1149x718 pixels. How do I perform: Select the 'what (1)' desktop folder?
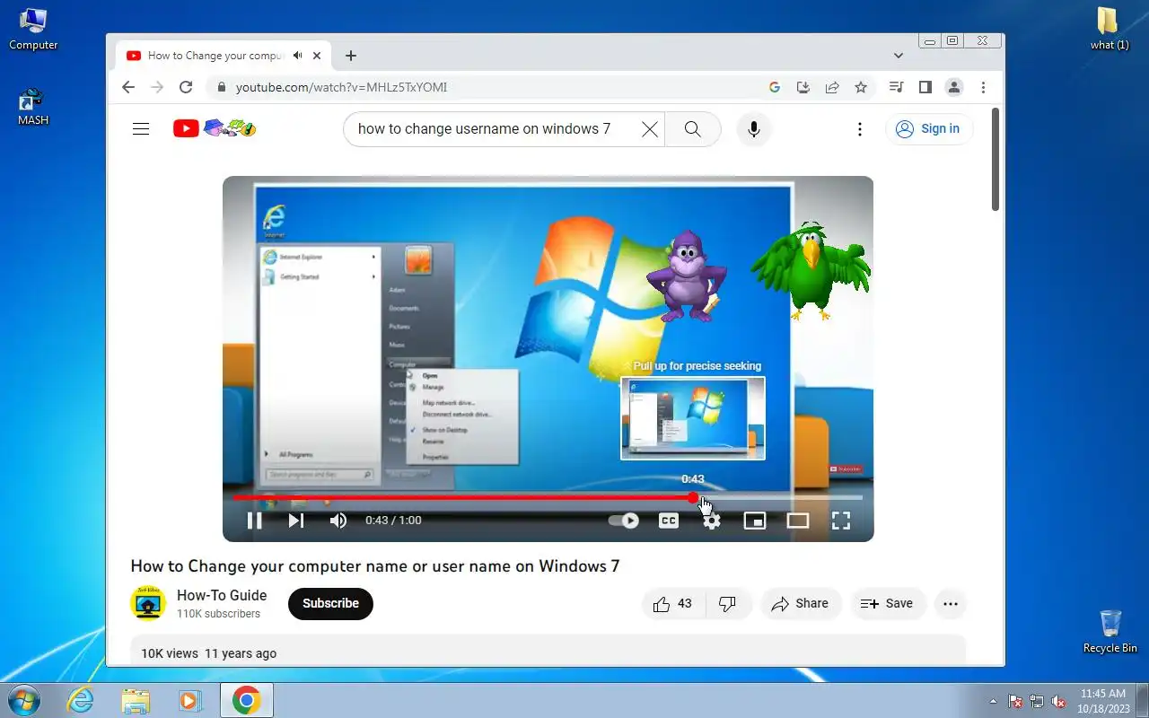point(1110,28)
